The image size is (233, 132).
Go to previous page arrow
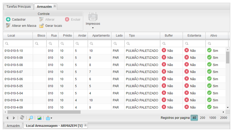tap(7, 118)
